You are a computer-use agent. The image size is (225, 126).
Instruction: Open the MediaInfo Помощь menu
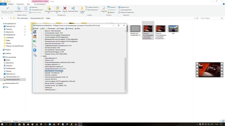[x=70, y=29]
